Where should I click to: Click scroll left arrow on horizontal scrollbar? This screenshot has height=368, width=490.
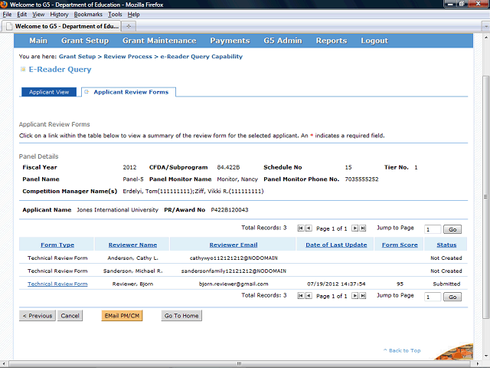(3, 363)
